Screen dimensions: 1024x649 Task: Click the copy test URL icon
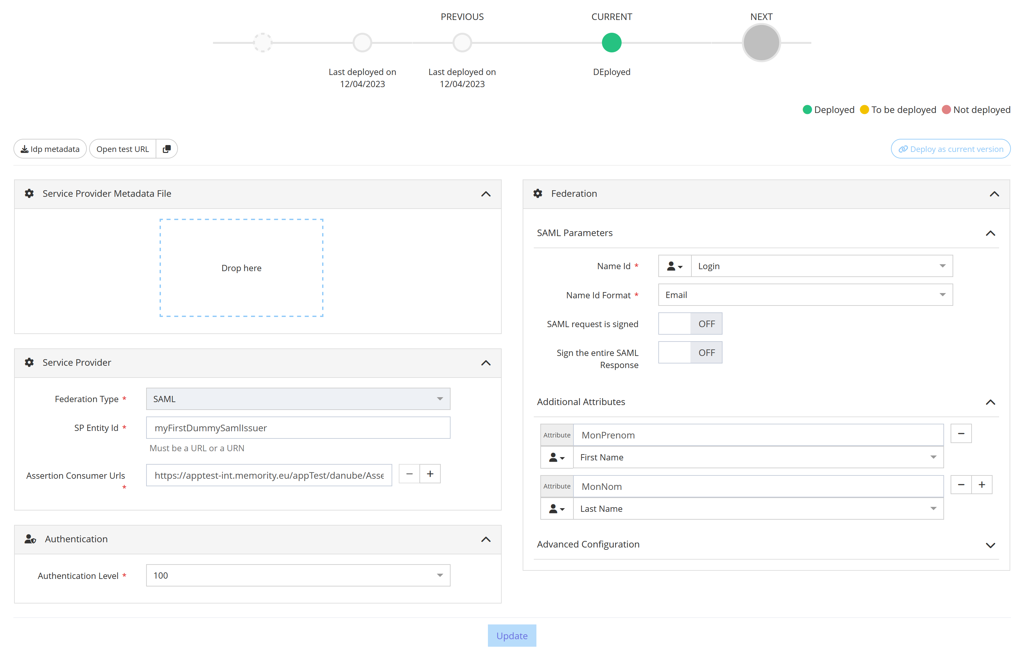tap(167, 149)
